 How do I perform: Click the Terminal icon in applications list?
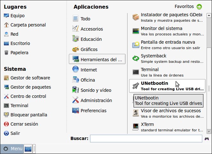136,72
